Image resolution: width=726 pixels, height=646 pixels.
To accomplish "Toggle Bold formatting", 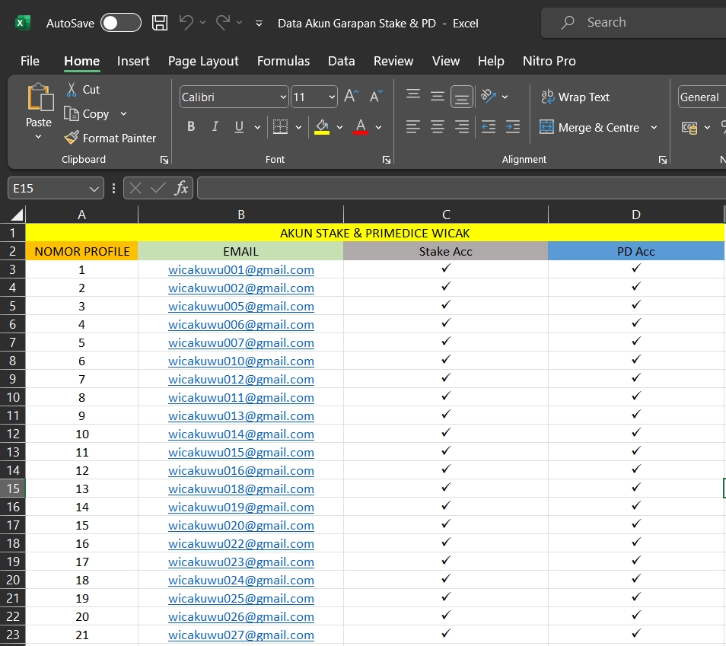I will point(191,126).
